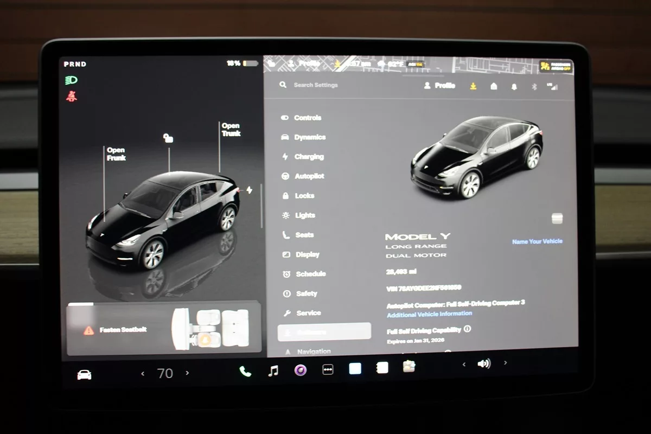
Task: Open notifications bell icon
Action: pos(514,87)
